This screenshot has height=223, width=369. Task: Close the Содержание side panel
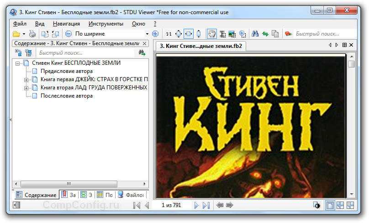(x=144, y=43)
